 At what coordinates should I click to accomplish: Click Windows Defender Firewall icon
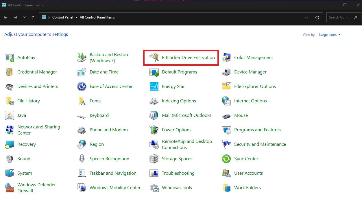coord(10,188)
